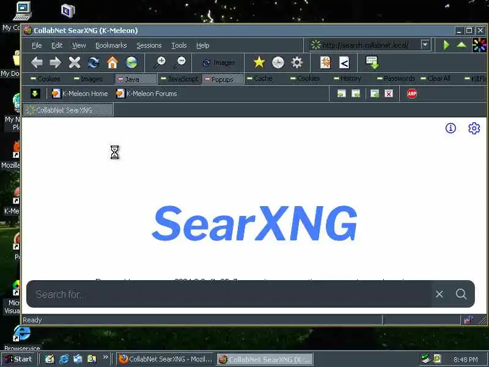Open the View menu

coord(79,45)
